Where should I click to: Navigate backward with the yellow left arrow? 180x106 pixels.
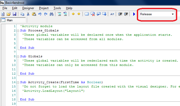click(73, 14)
